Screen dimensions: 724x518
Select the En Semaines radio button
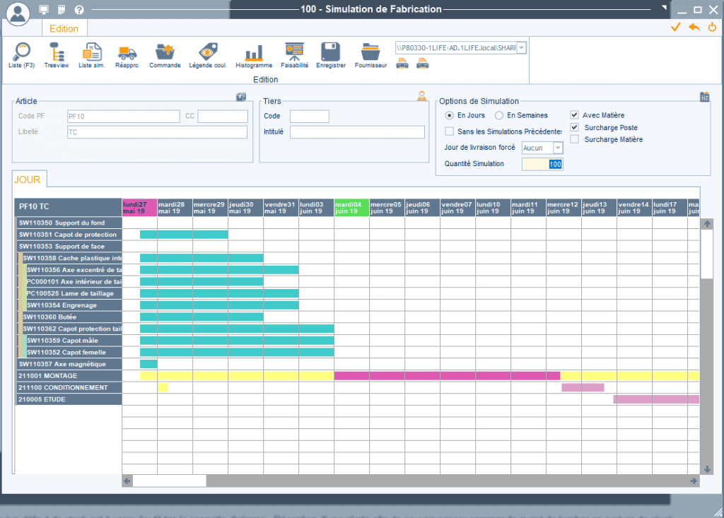(x=499, y=115)
